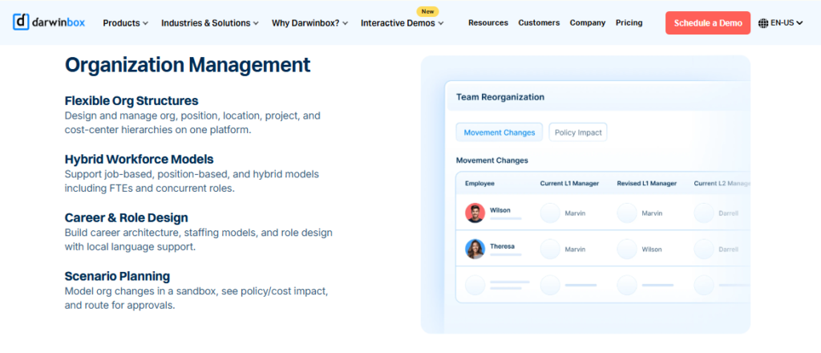This screenshot has height=353, width=821.
Task: Click the Scenario Planning heading
Action: pyautogui.click(x=117, y=276)
